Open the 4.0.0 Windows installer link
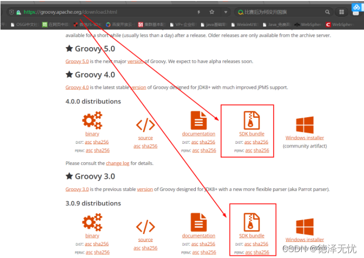 click(x=305, y=138)
